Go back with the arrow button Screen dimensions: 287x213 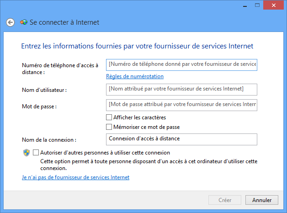tap(10, 22)
